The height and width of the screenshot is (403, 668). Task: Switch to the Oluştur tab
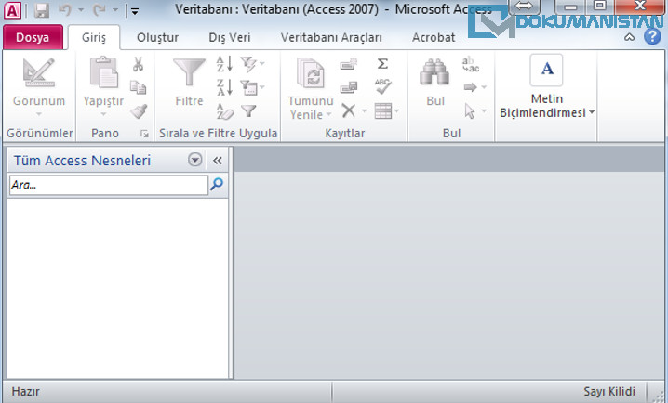pos(157,37)
